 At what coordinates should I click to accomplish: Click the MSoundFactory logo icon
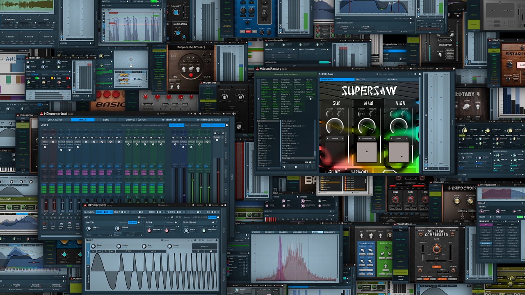click(257, 69)
